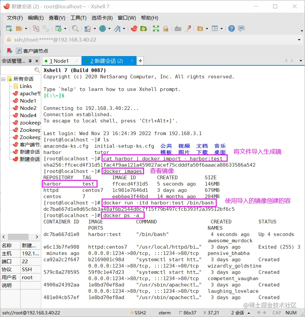Open the 编辑(E) menu
305x317 pixels.
36,18
